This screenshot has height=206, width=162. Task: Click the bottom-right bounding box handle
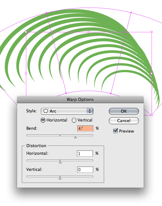point(152,115)
